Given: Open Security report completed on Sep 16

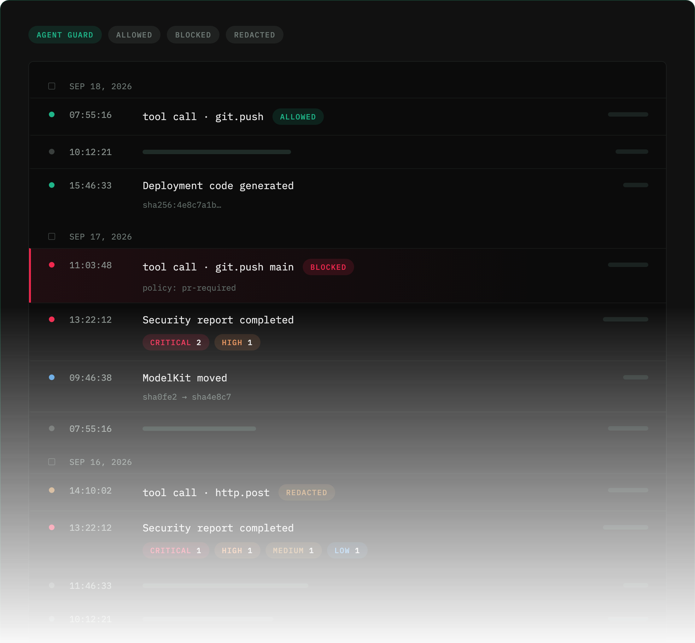Looking at the screenshot, I should [x=218, y=528].
